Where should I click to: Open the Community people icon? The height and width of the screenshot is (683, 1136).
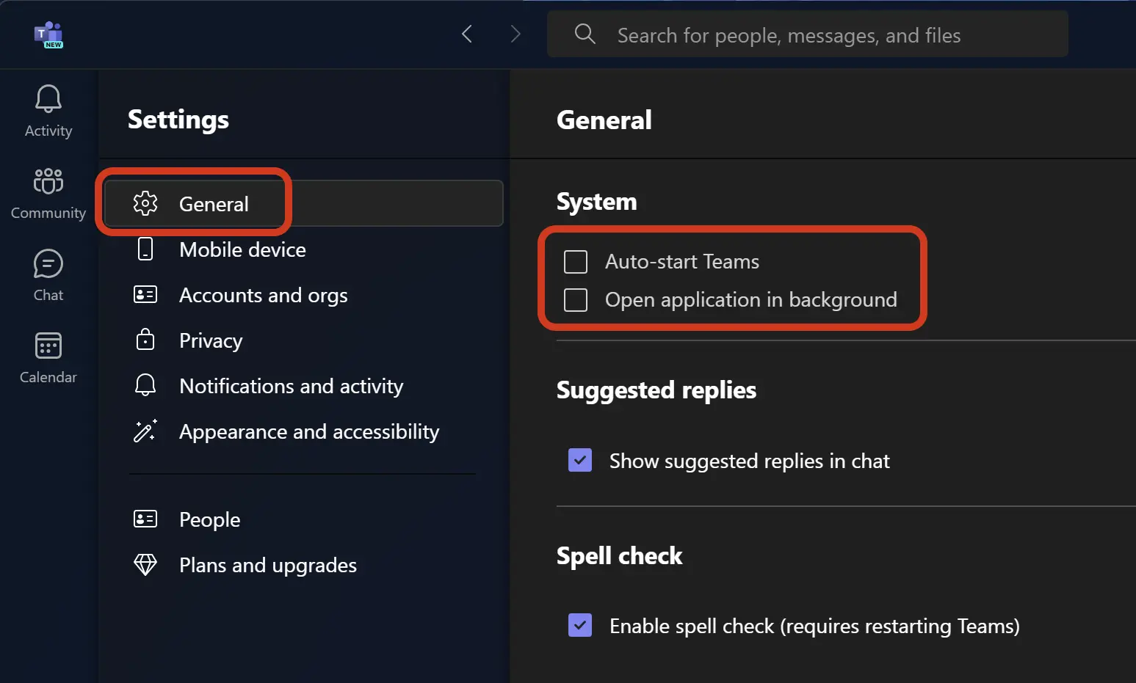click(48, 180)
